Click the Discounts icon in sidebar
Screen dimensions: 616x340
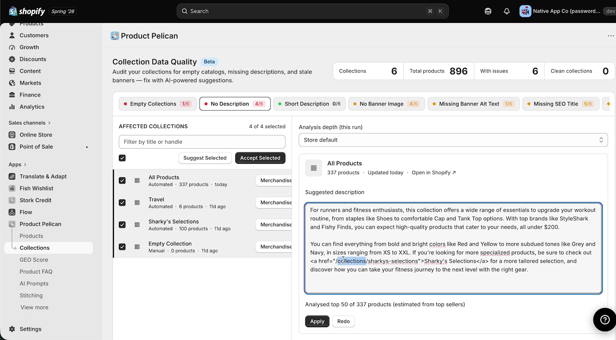pyautogui.click(x=12, y=59)
